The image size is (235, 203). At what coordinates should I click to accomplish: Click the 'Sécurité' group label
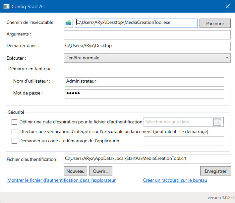pyautogui.click(x=16, y=112)
